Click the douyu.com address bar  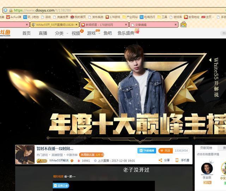[x=114, y=10]
